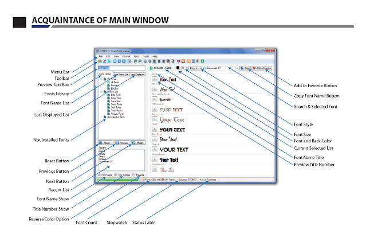This screenshot has width=366, height=249.
Task: Click the Staying stopwatch in status bar
Action: pyautogui.click(x=187, y=180)
